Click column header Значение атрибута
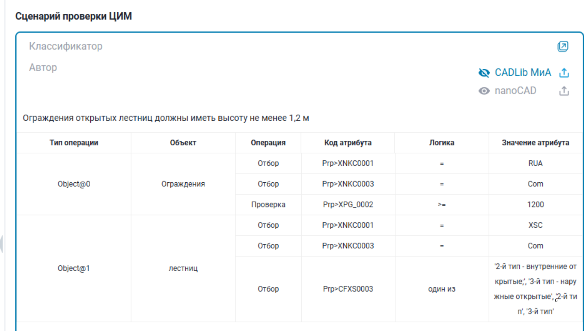 [x=535, y=143]
